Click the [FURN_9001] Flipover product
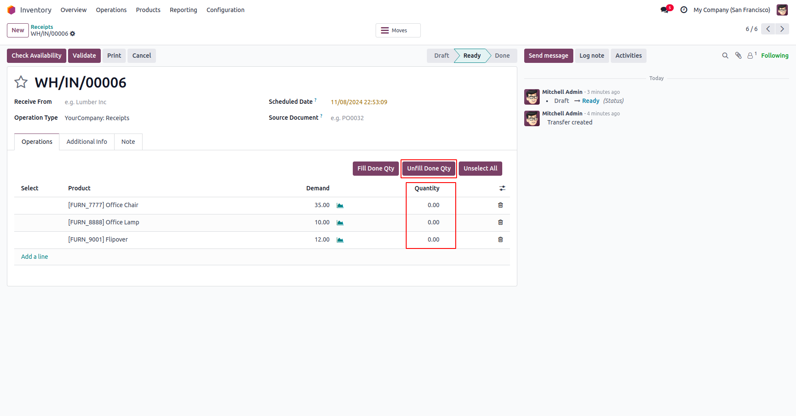The height and width of the screenshot is (416, 796). pyautogui.click(x=98, y=239)
